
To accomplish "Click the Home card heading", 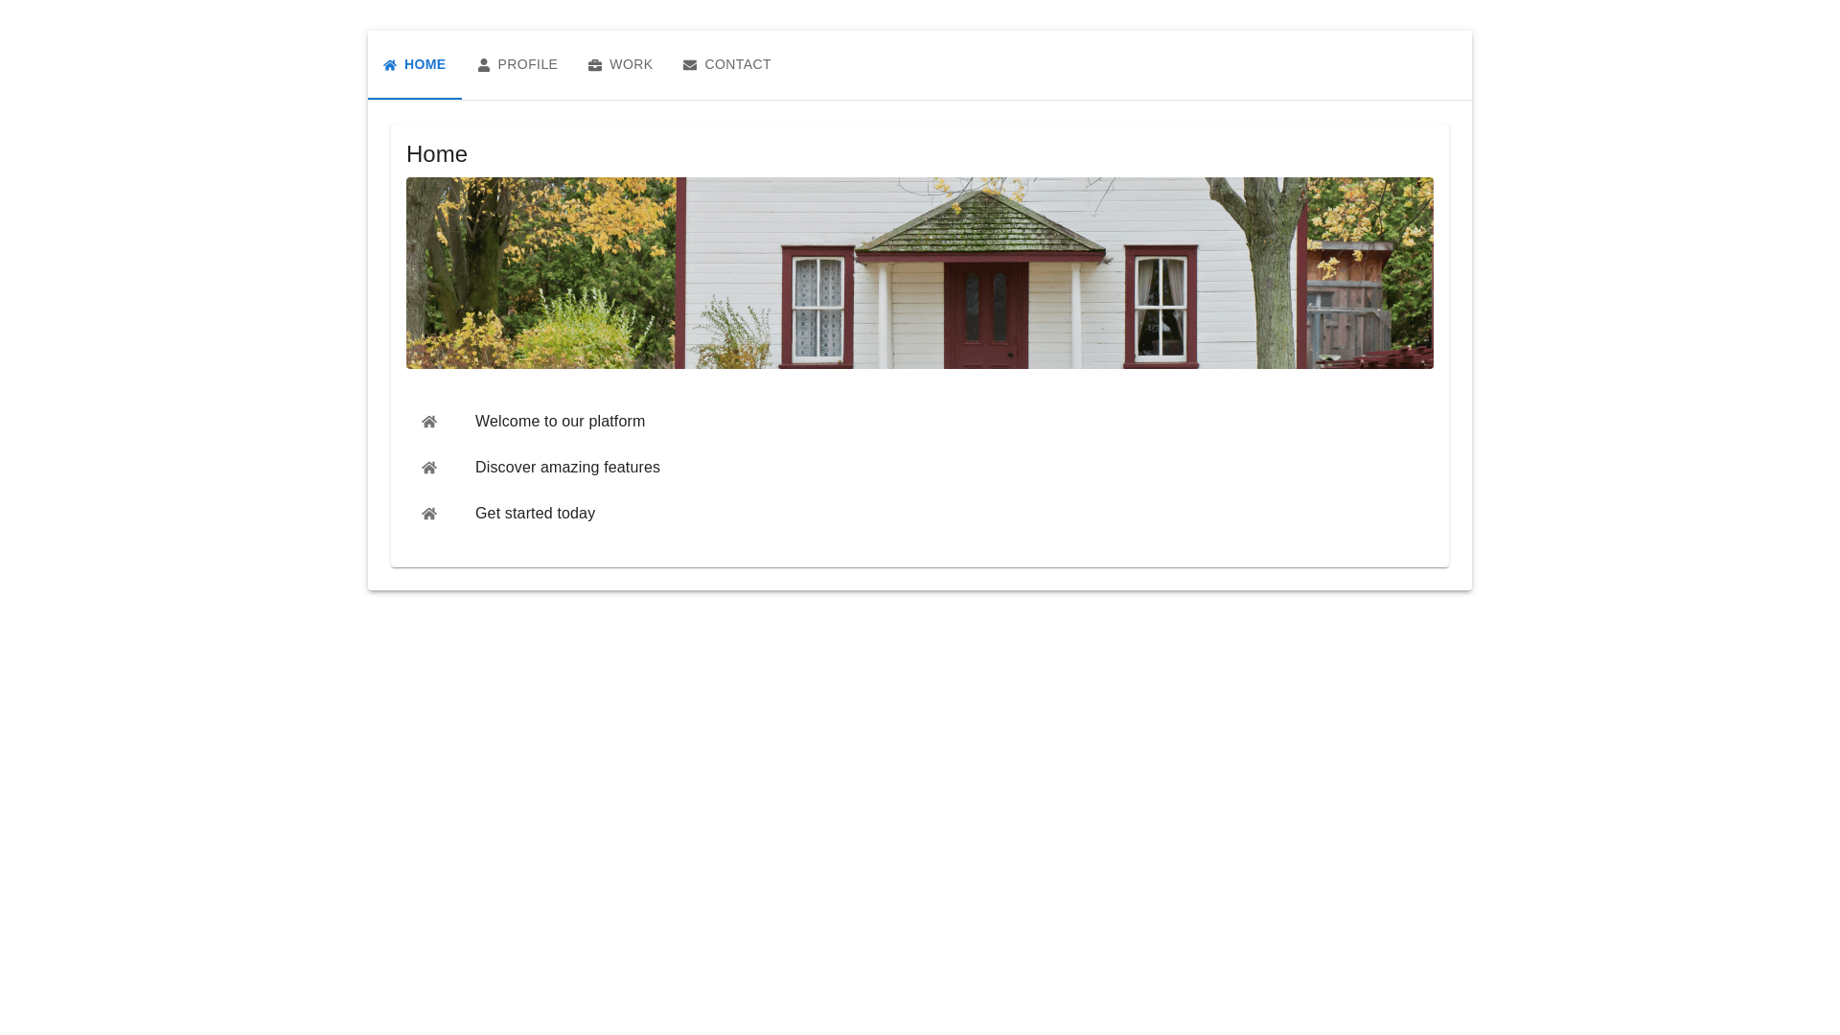I will click(x=437, y=154).
